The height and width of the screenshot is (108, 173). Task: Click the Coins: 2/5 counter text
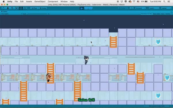tap(86, 100)
